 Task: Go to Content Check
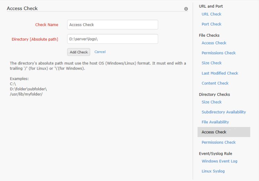(215, 83)
